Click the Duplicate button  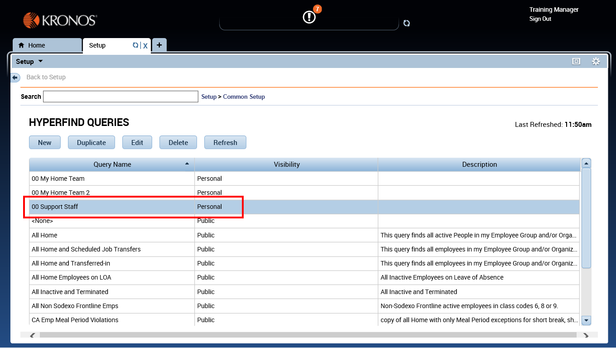click(91, 142)
